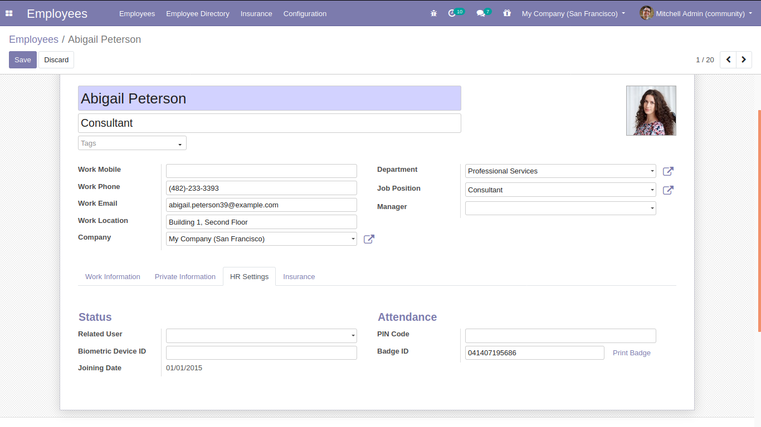Open the conversations chat icon
Viewport: 761px width, 427px height.
click(x=481, y=13)
